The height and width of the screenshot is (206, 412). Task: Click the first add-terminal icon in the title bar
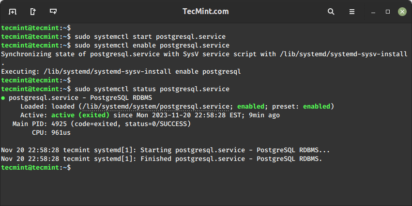click(x=13, y=11)
